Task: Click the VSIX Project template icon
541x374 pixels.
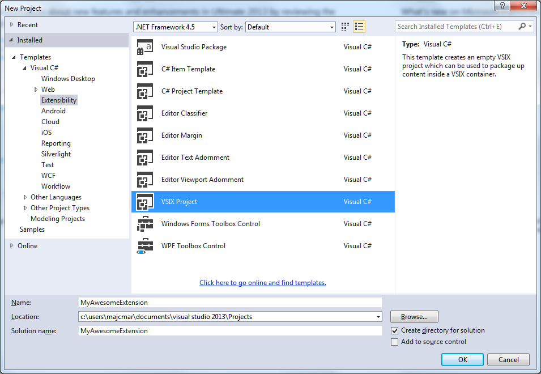Action: point(145,202)
